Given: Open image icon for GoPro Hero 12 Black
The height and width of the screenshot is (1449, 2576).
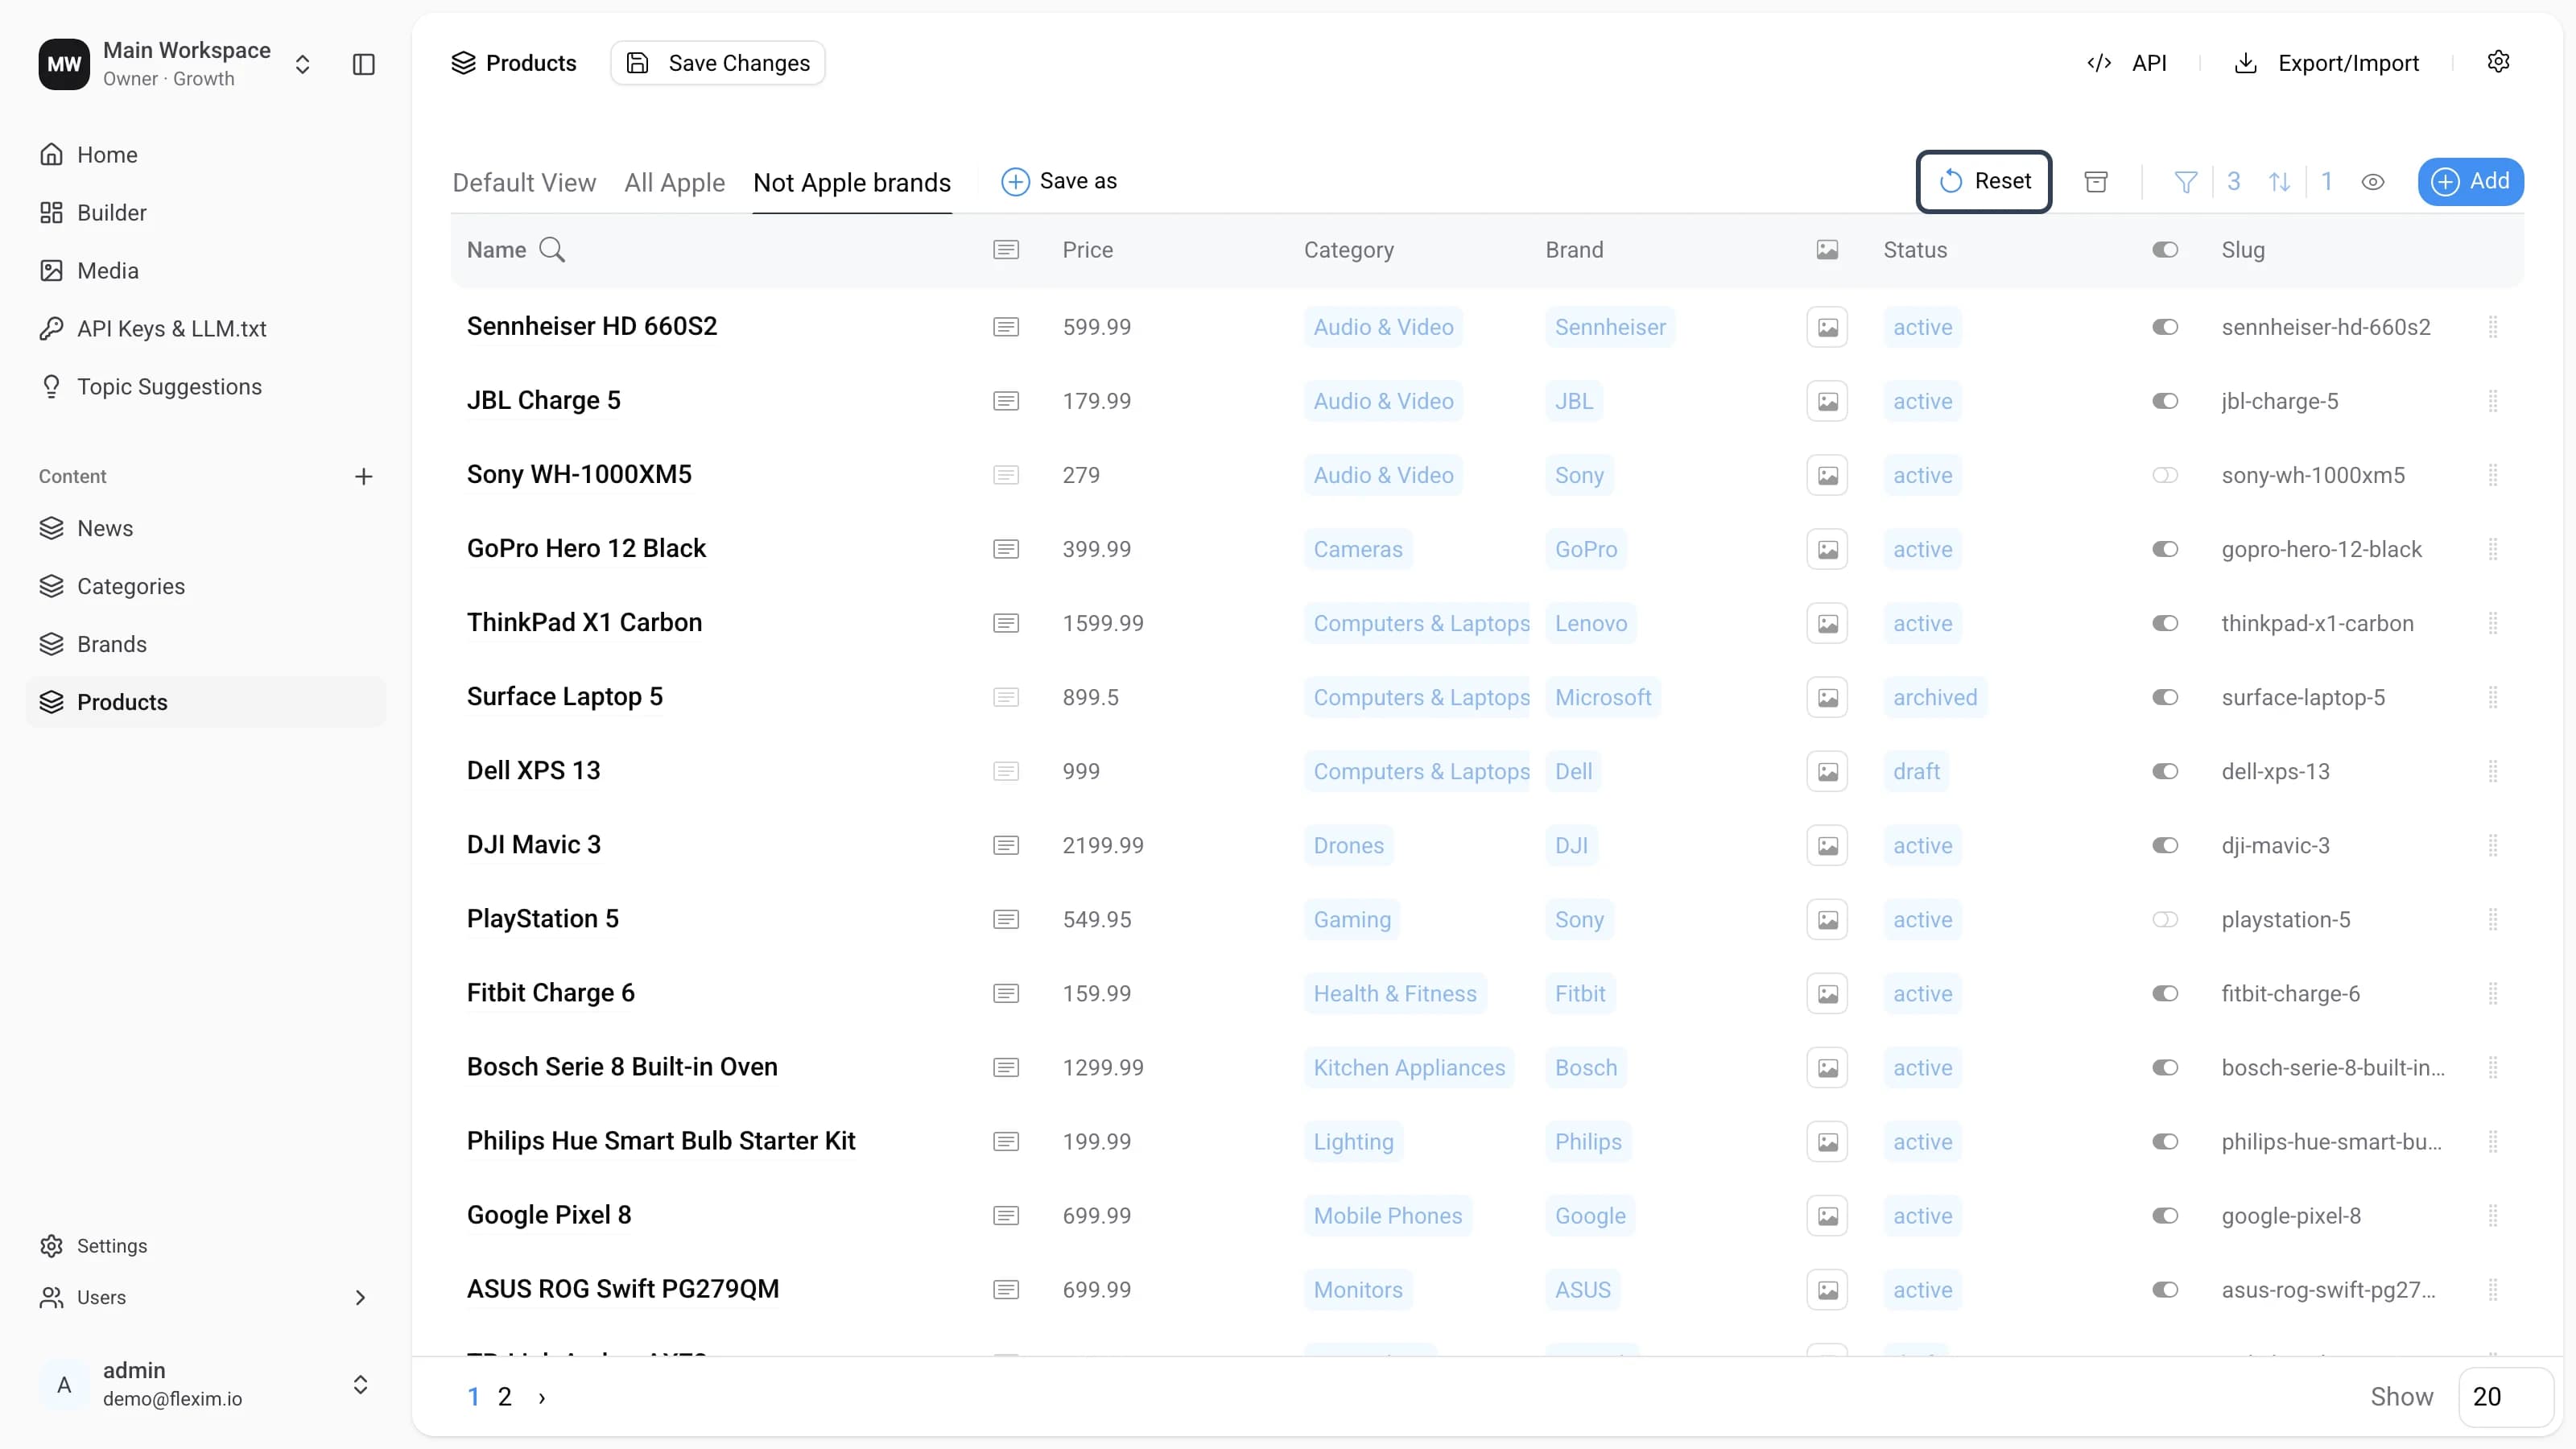Looking at the screenshot, I should point(1827,549).
